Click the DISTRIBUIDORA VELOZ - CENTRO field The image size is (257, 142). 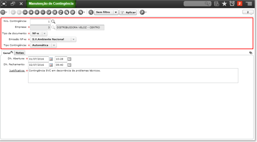click(80, 27)
